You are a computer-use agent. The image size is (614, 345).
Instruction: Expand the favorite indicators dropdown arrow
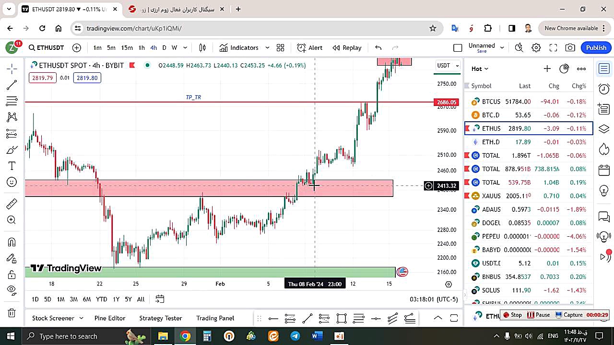[x=267, y=47]
